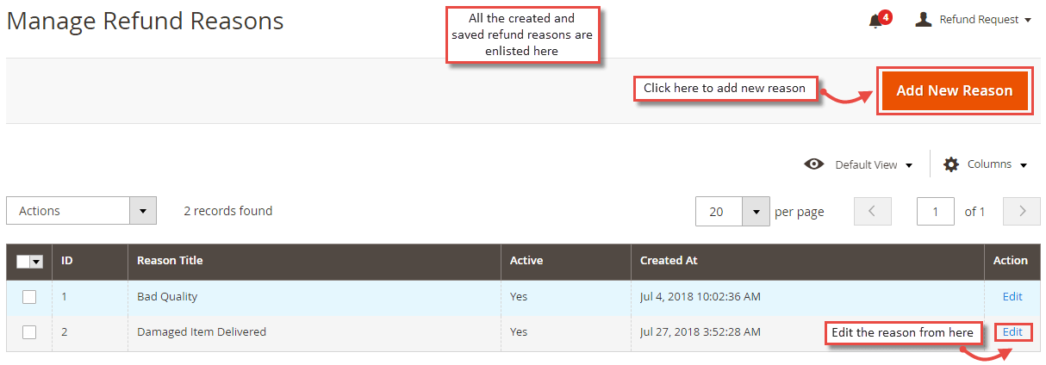Click the red notification count badge
This screenshot has width=1046, height=365.
pos(886,16)
